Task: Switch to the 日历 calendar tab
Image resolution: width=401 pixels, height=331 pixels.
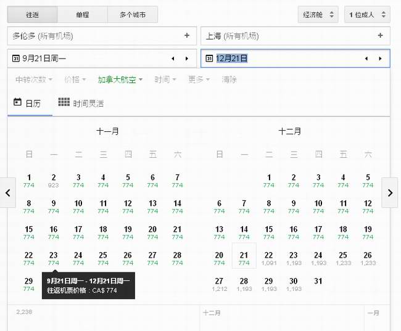Action: pyautogui.click(x=27, y=103)
